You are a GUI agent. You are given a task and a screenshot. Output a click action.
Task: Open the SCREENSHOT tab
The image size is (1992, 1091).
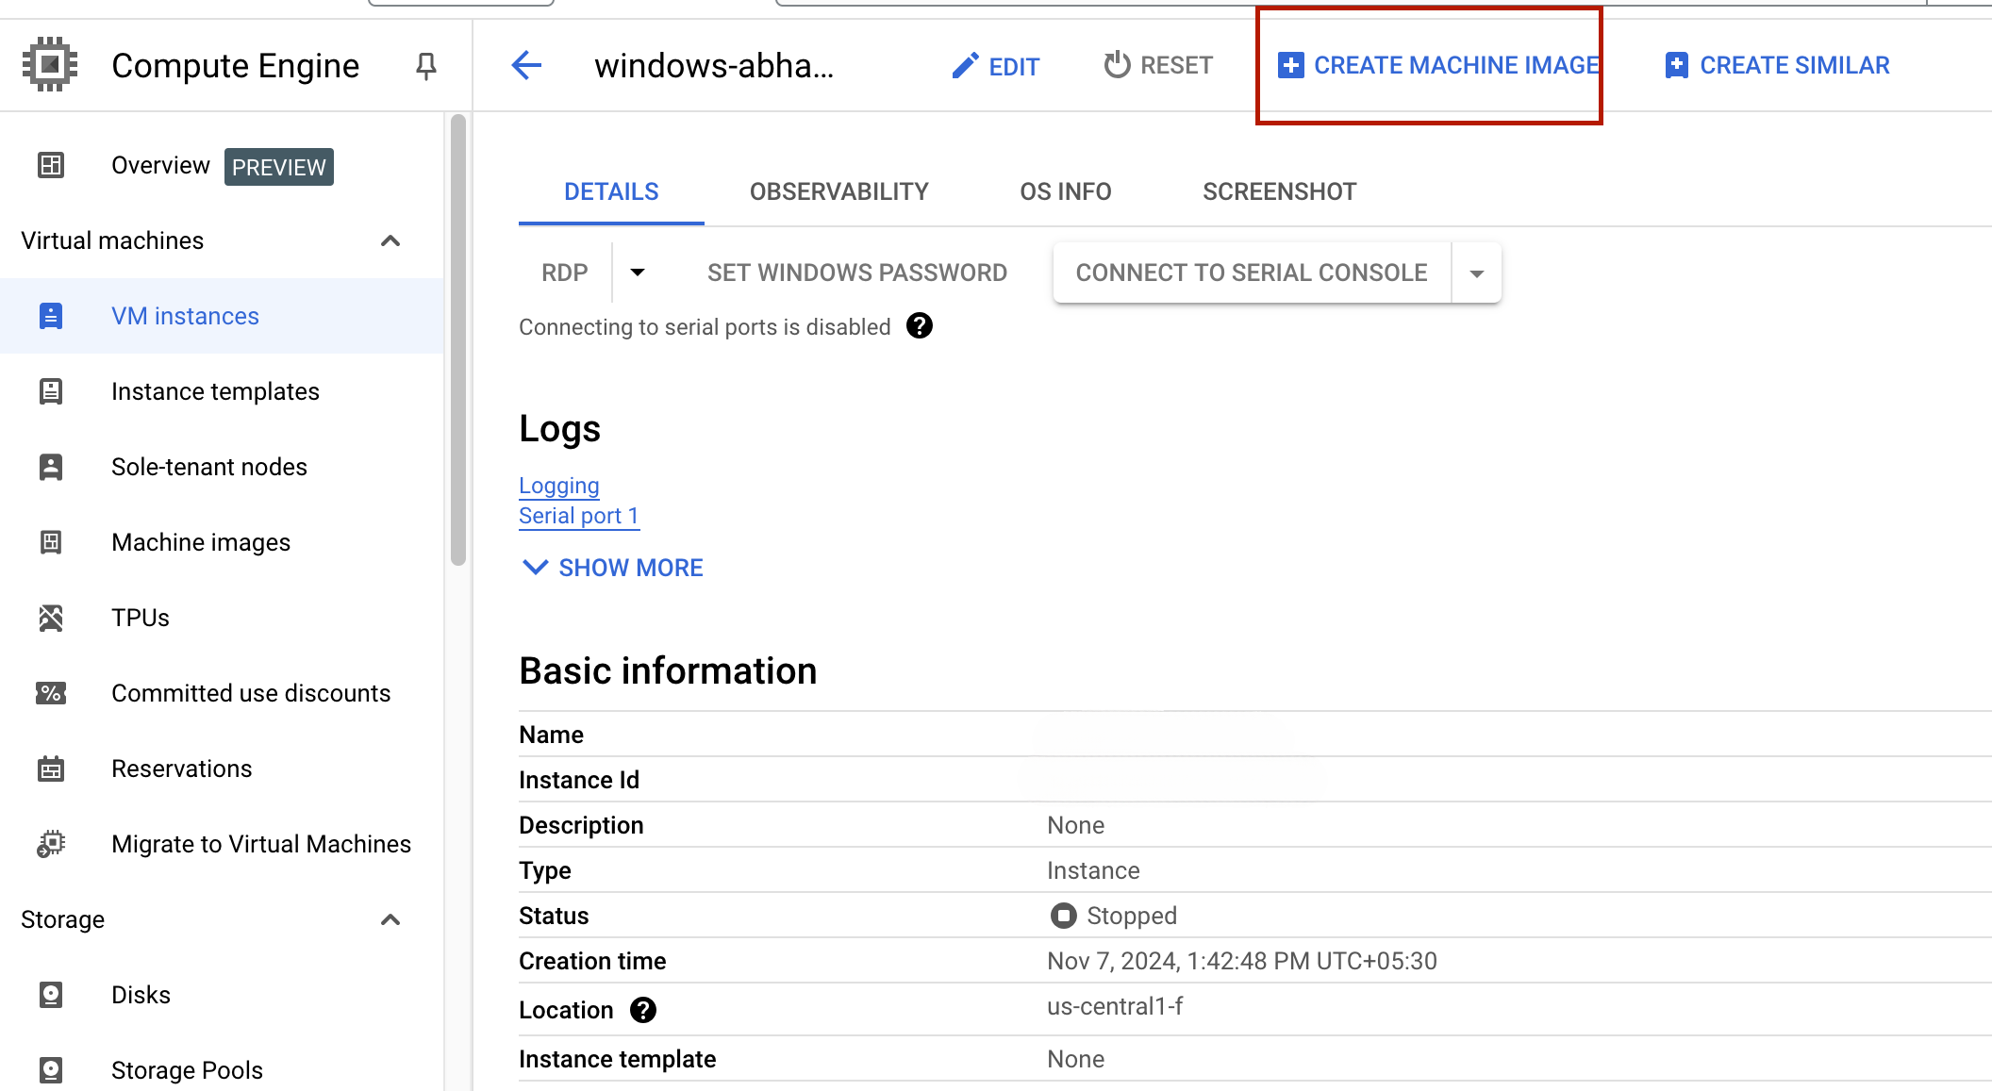click(x=1279, y=191)
